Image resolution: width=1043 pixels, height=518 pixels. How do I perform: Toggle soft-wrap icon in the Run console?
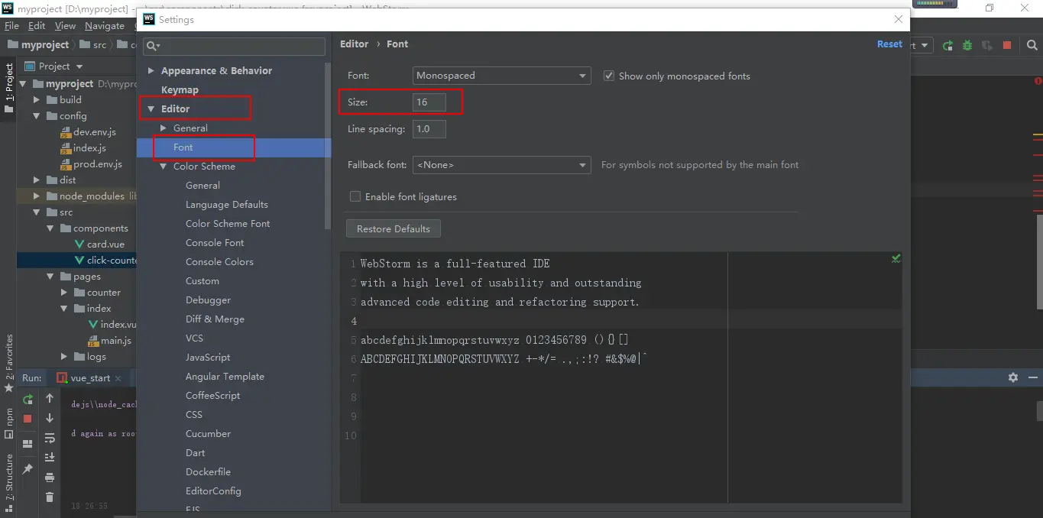50,438
